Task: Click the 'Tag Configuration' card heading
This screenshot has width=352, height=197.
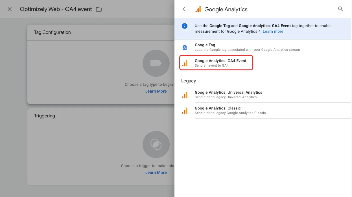Action: click(x=53, y=32)
